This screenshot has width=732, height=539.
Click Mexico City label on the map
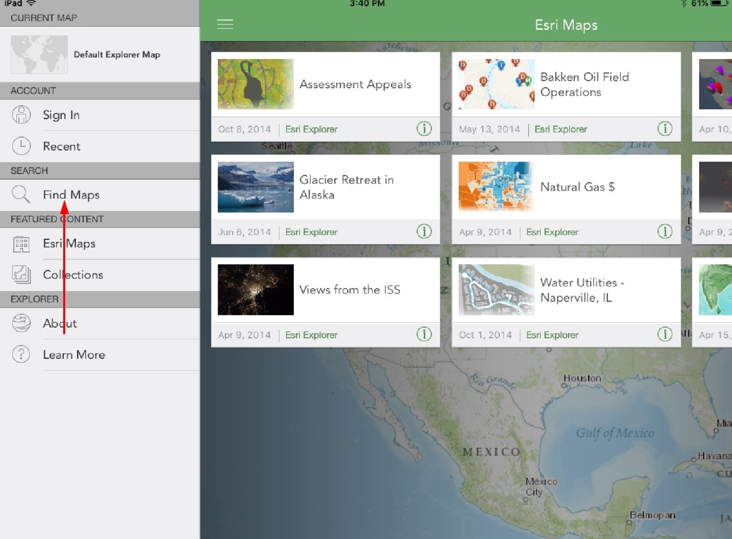point(541,487)
